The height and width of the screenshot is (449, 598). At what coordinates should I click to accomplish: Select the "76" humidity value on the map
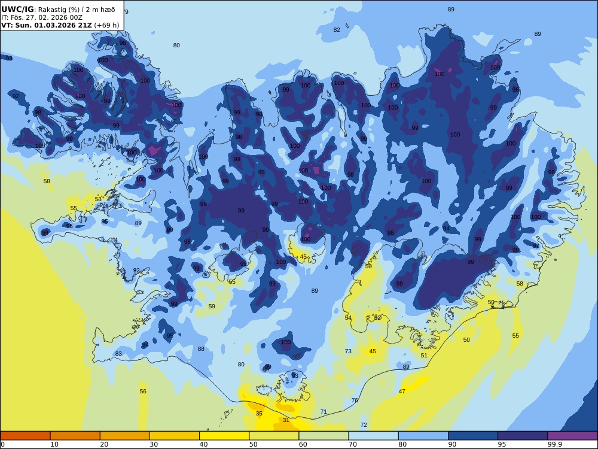click(x=355, y=400)
